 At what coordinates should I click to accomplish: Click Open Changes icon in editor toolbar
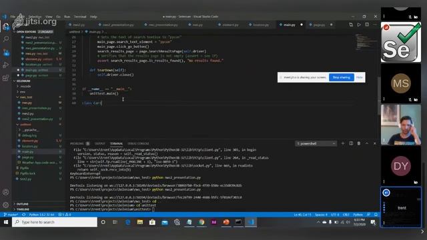[351, 25]
